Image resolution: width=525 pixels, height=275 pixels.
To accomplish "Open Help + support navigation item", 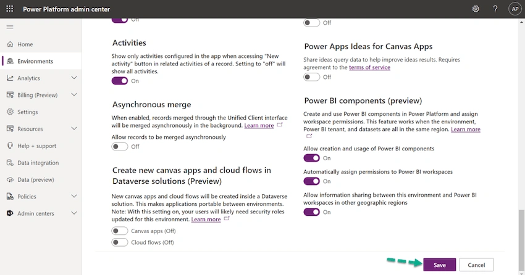I will 41,146.
